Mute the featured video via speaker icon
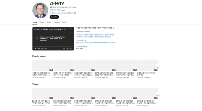Image resolution: width=202 pixels, height=111 pixels. [x=39, y=49]
